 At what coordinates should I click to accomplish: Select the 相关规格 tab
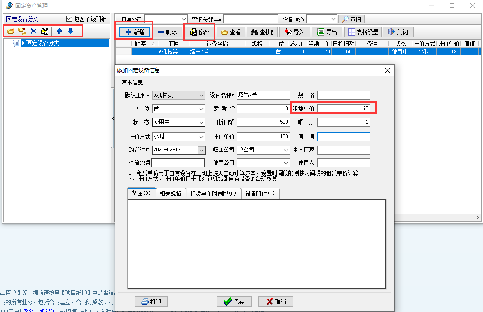pyautogui.click(x=170, y=193)
